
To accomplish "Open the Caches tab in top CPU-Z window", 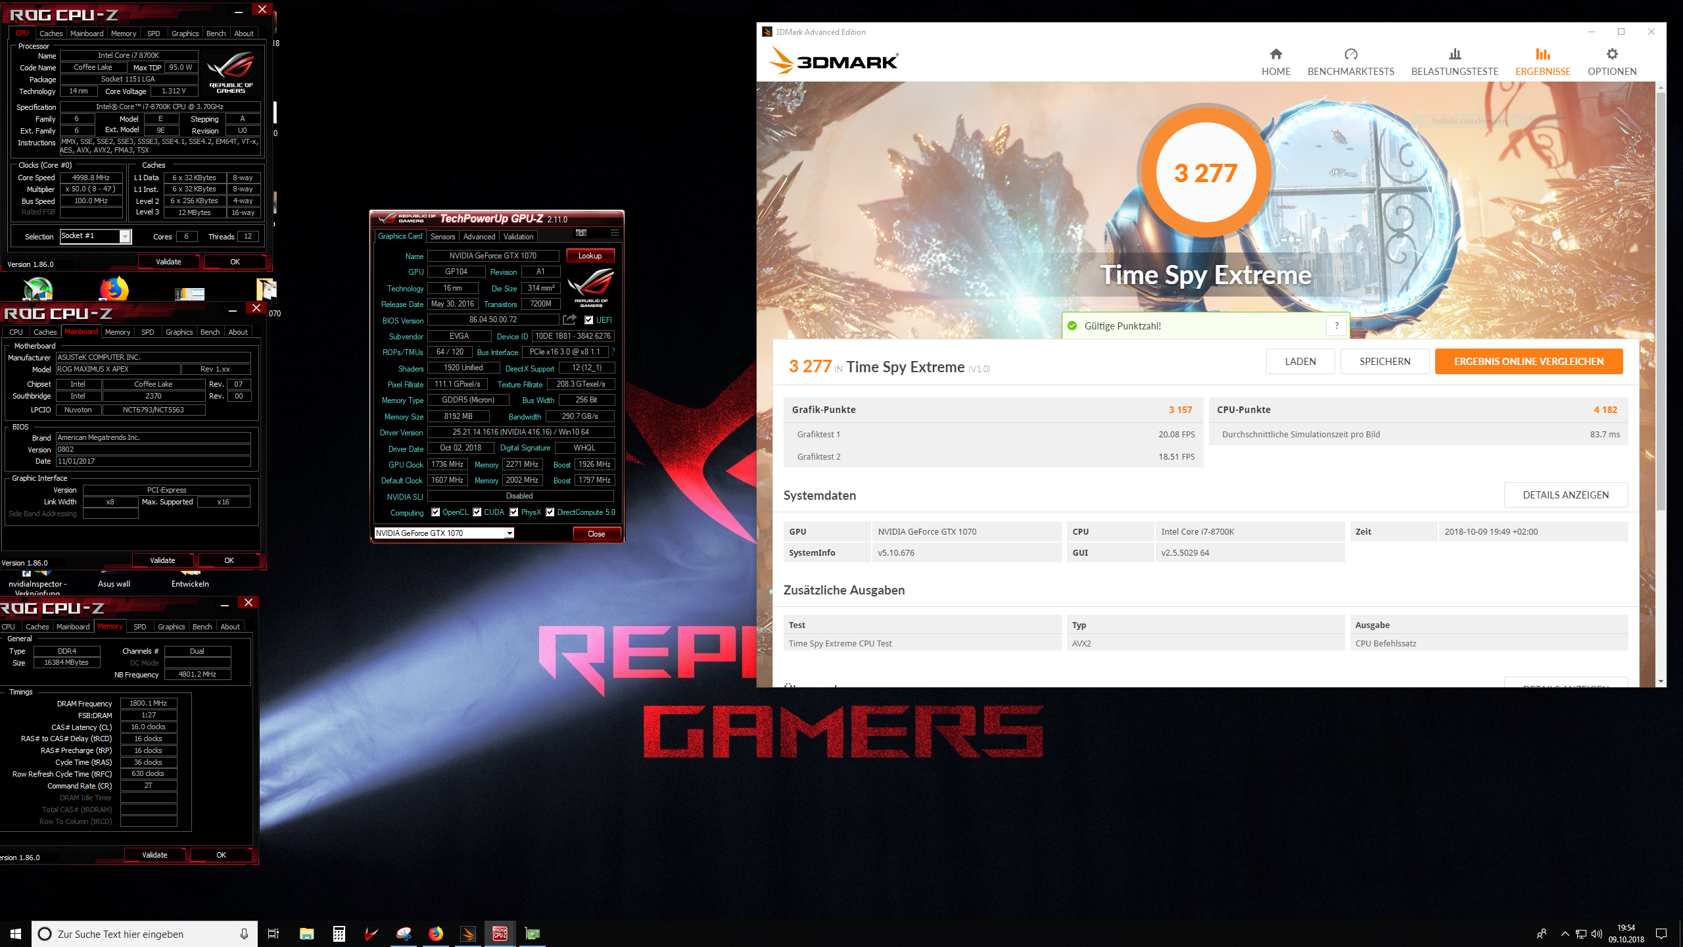I will click(51, 34).
